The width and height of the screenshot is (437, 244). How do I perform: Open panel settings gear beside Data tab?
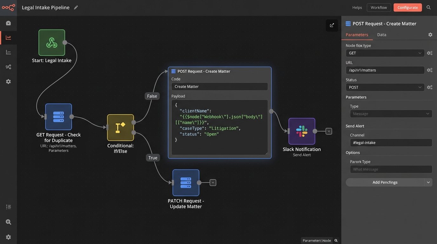coord(430,35)
